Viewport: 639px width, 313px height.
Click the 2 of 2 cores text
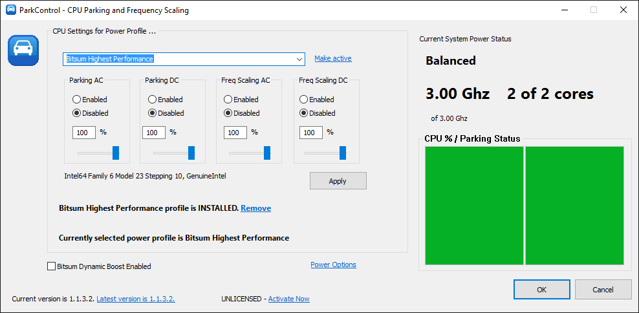pos(550,94)
